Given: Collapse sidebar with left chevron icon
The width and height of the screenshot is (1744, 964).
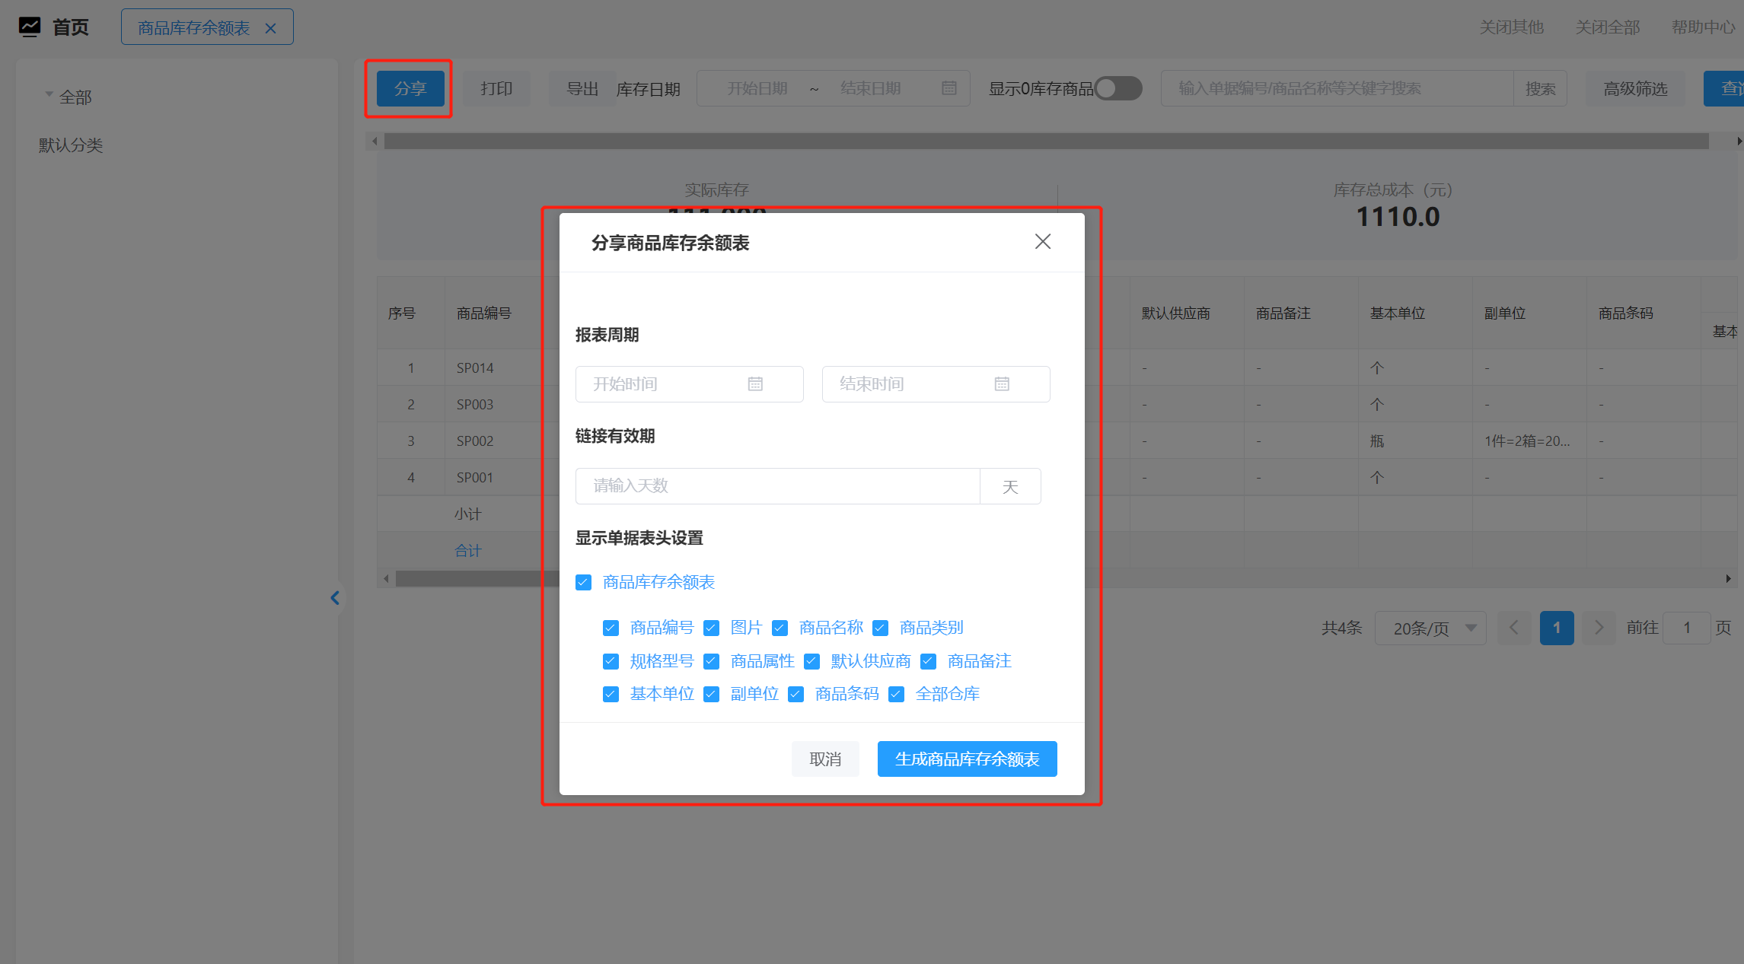Looking at the screenshot, I should [335, 598].
